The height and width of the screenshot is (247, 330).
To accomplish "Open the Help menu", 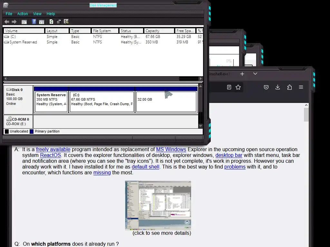I will coord(51,14).
